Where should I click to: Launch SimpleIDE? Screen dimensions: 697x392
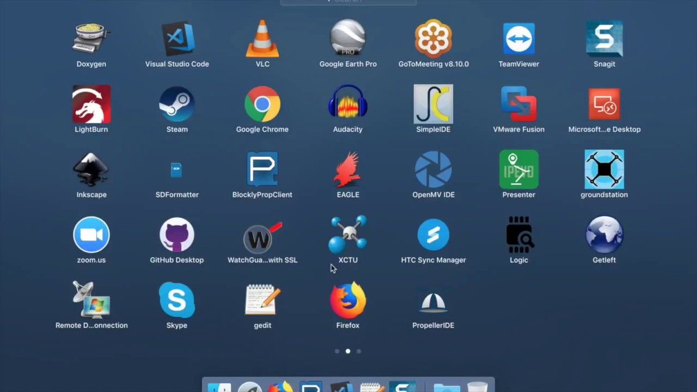pyautogui.click(x=433, y=105)
